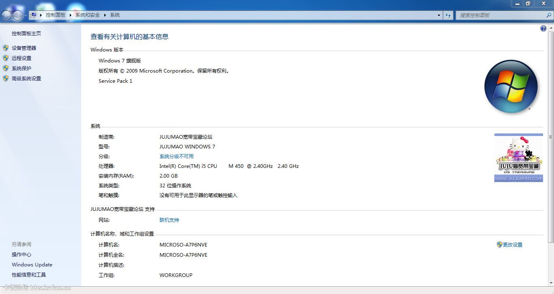Open recent pages dropdown beside navigation arrows
Image resolution: width=554 pixels, height=294 pixels.
[x=26, y=16]
